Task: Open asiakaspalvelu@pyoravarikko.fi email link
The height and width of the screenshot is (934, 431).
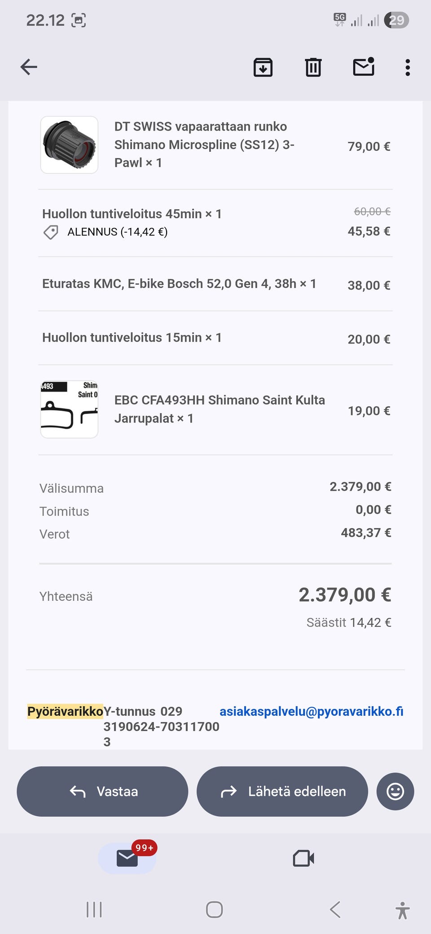Action: (311, 711)
